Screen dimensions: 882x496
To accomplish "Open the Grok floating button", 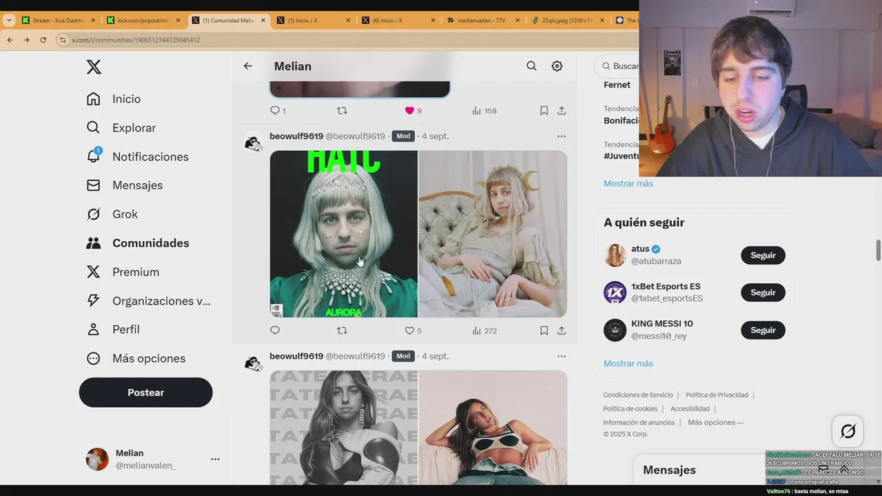I will coord(848,431).
